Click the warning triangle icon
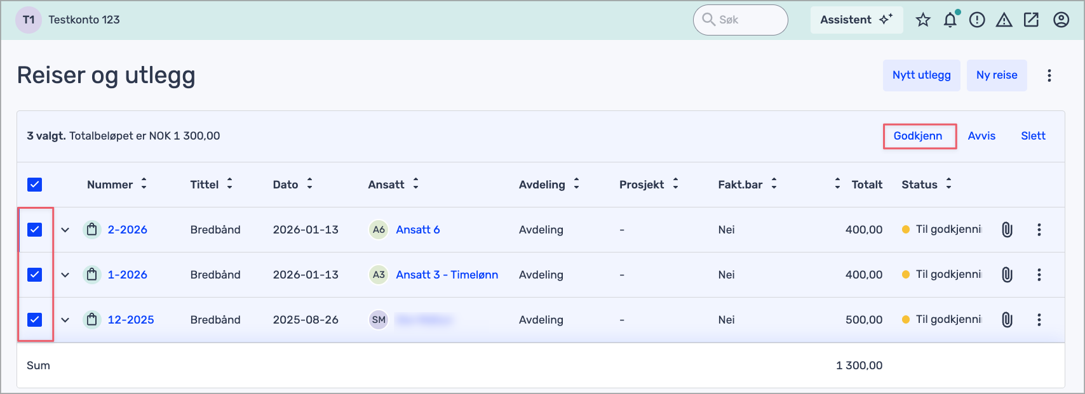The width and height of the screenshot is (1085, 394). coord(1004,20)
